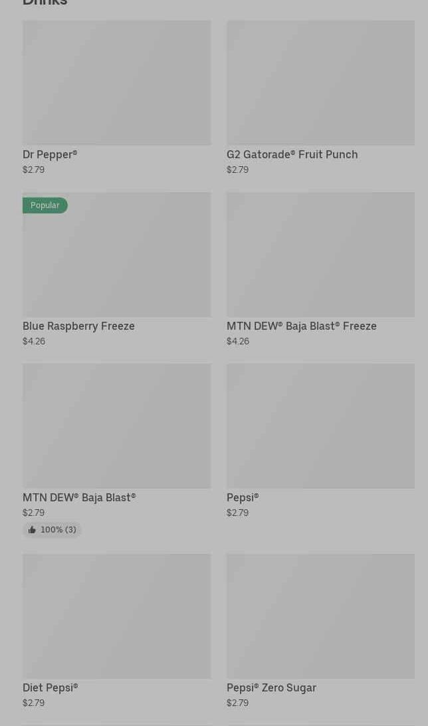The width and height of the screenshot is (428, 726).
Task: Click the thumbs-up rating icon under Baja Blast
Action: [32, 530]
